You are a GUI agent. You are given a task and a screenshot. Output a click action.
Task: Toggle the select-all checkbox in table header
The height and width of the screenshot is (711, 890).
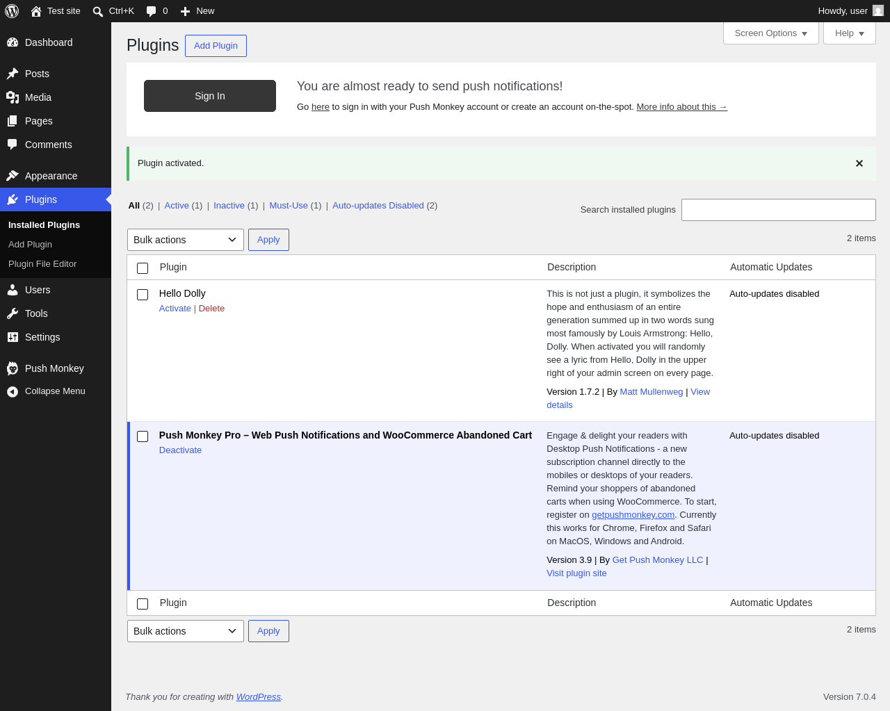coord(143,268)
